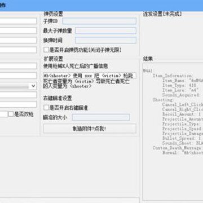Click the Cancel_Right_Click line
Screen dimensions: 203x203
[183, 109]
